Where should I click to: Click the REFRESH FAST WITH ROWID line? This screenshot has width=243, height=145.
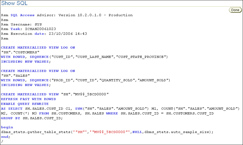pos(28,99)
